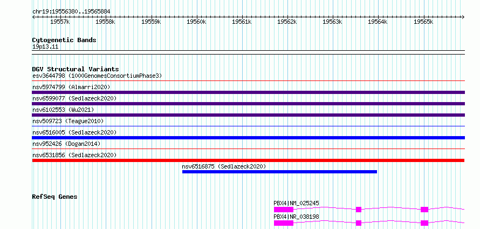
Task: Open the PBX4|NR_038198 gene label
Action: point(296,217)
